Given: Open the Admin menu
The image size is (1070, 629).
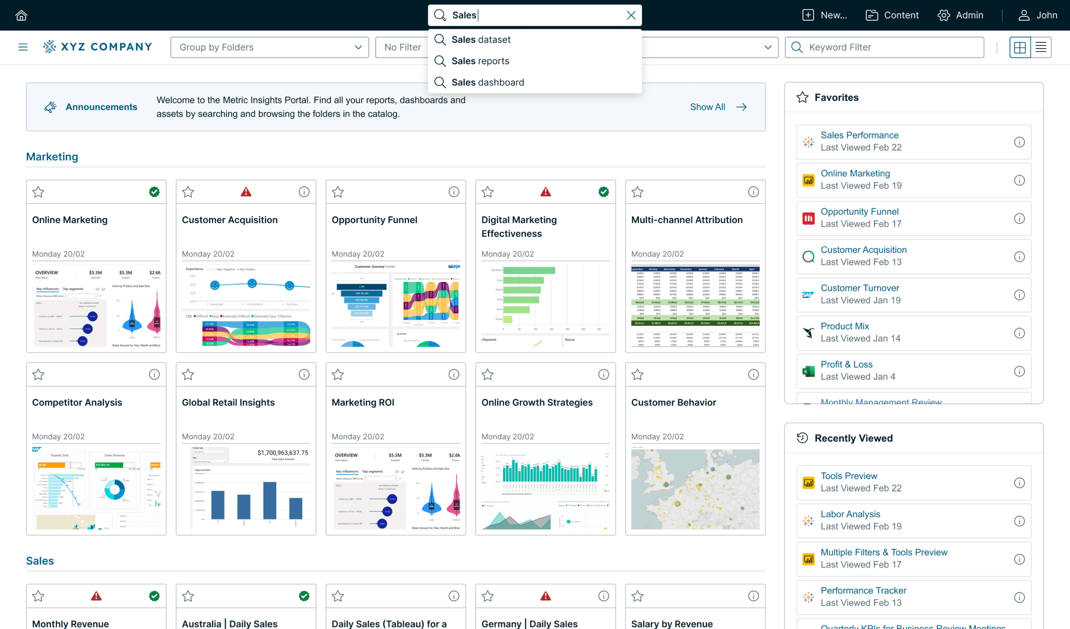Looking at the screenshot, I should click(961, 15).
